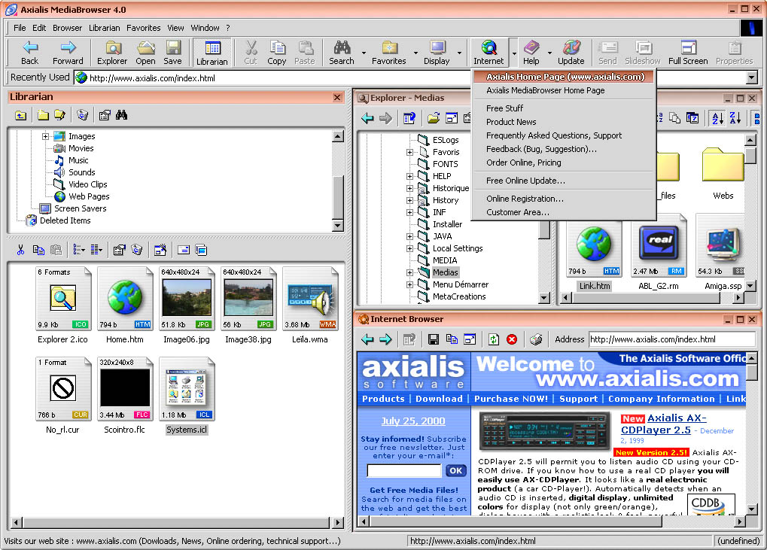The image size is (767, 550).
Task: Open the Librarian menu
Action: pos(104,28)
